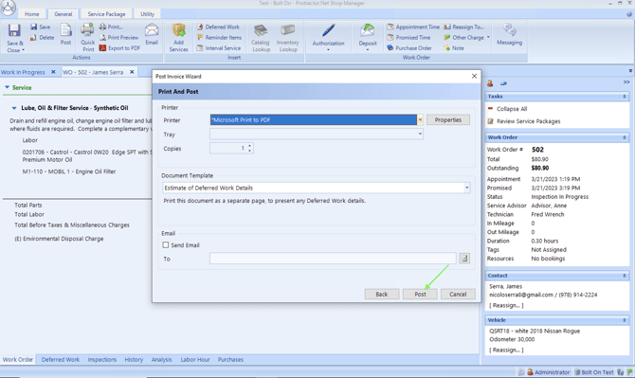Collapse the Contact panel
The height and width of the screenshot is (378, 635).
(x=624, y=276)
